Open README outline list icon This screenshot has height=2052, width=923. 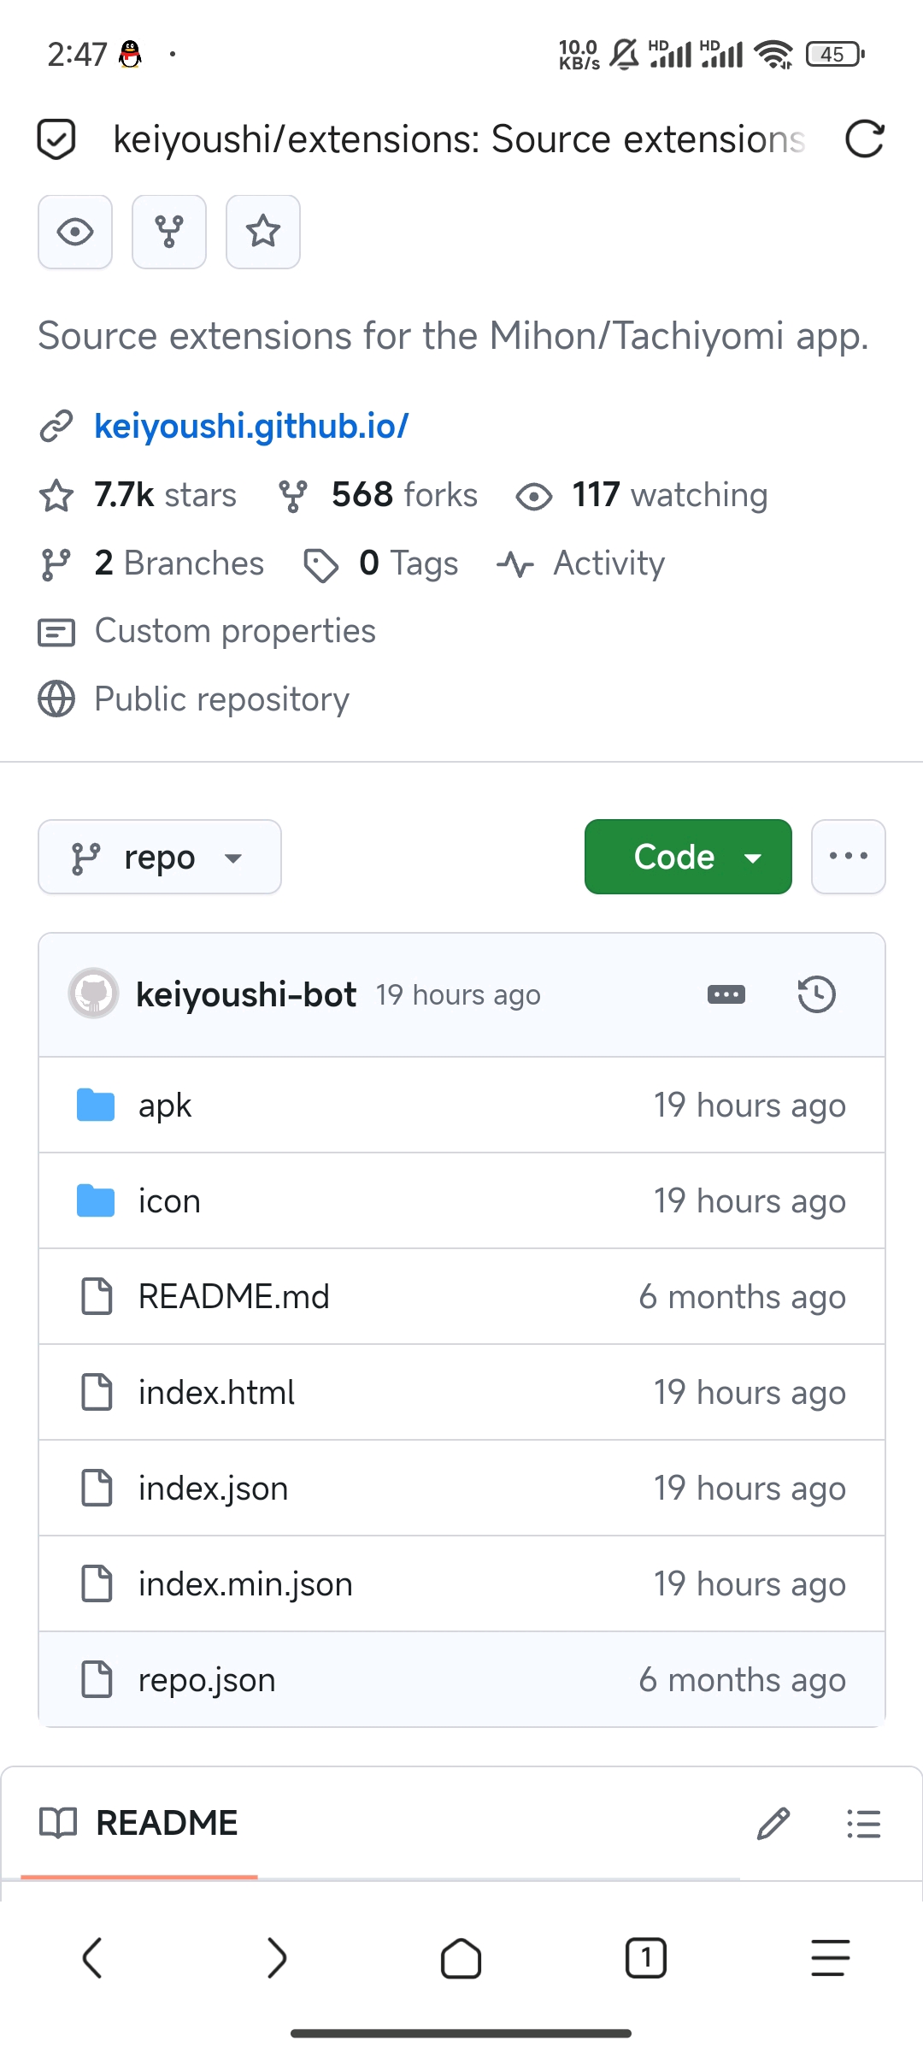point(863,1824)
